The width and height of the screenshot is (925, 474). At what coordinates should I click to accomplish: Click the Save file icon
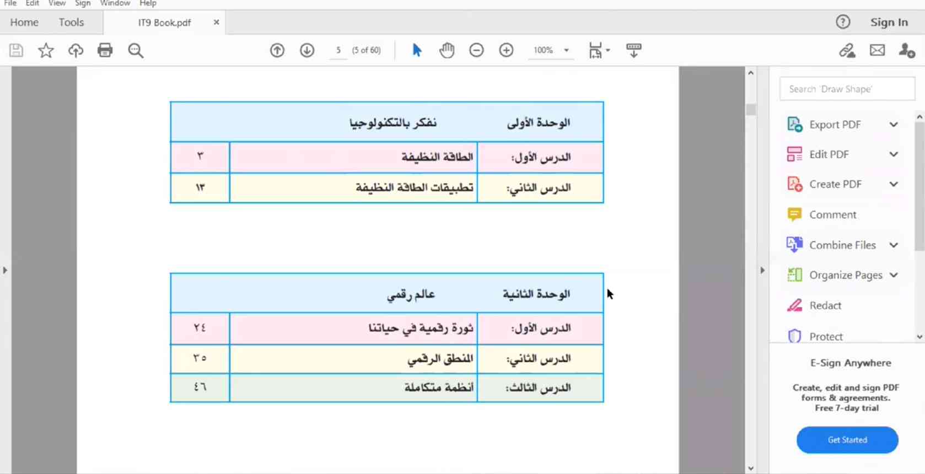pos(16,51)
